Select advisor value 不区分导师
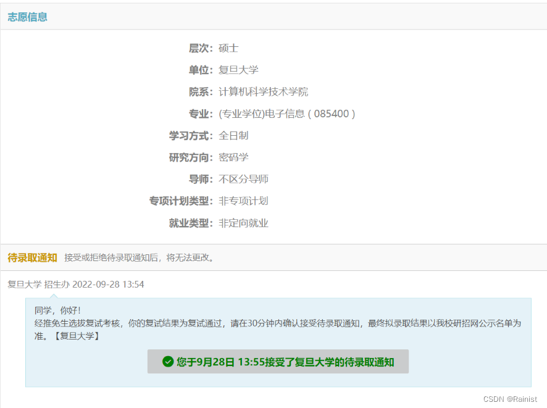 click(x=243, y=179)
